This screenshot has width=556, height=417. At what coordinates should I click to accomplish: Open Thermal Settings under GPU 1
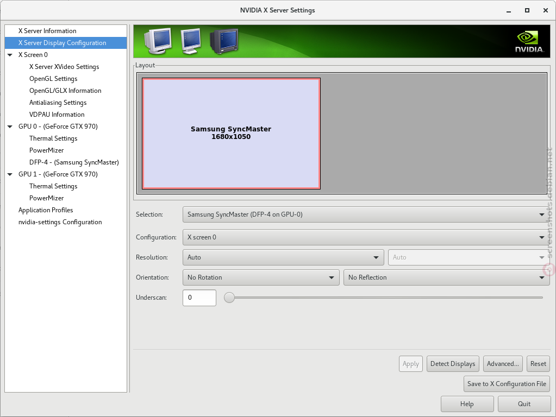click(66, 186)
